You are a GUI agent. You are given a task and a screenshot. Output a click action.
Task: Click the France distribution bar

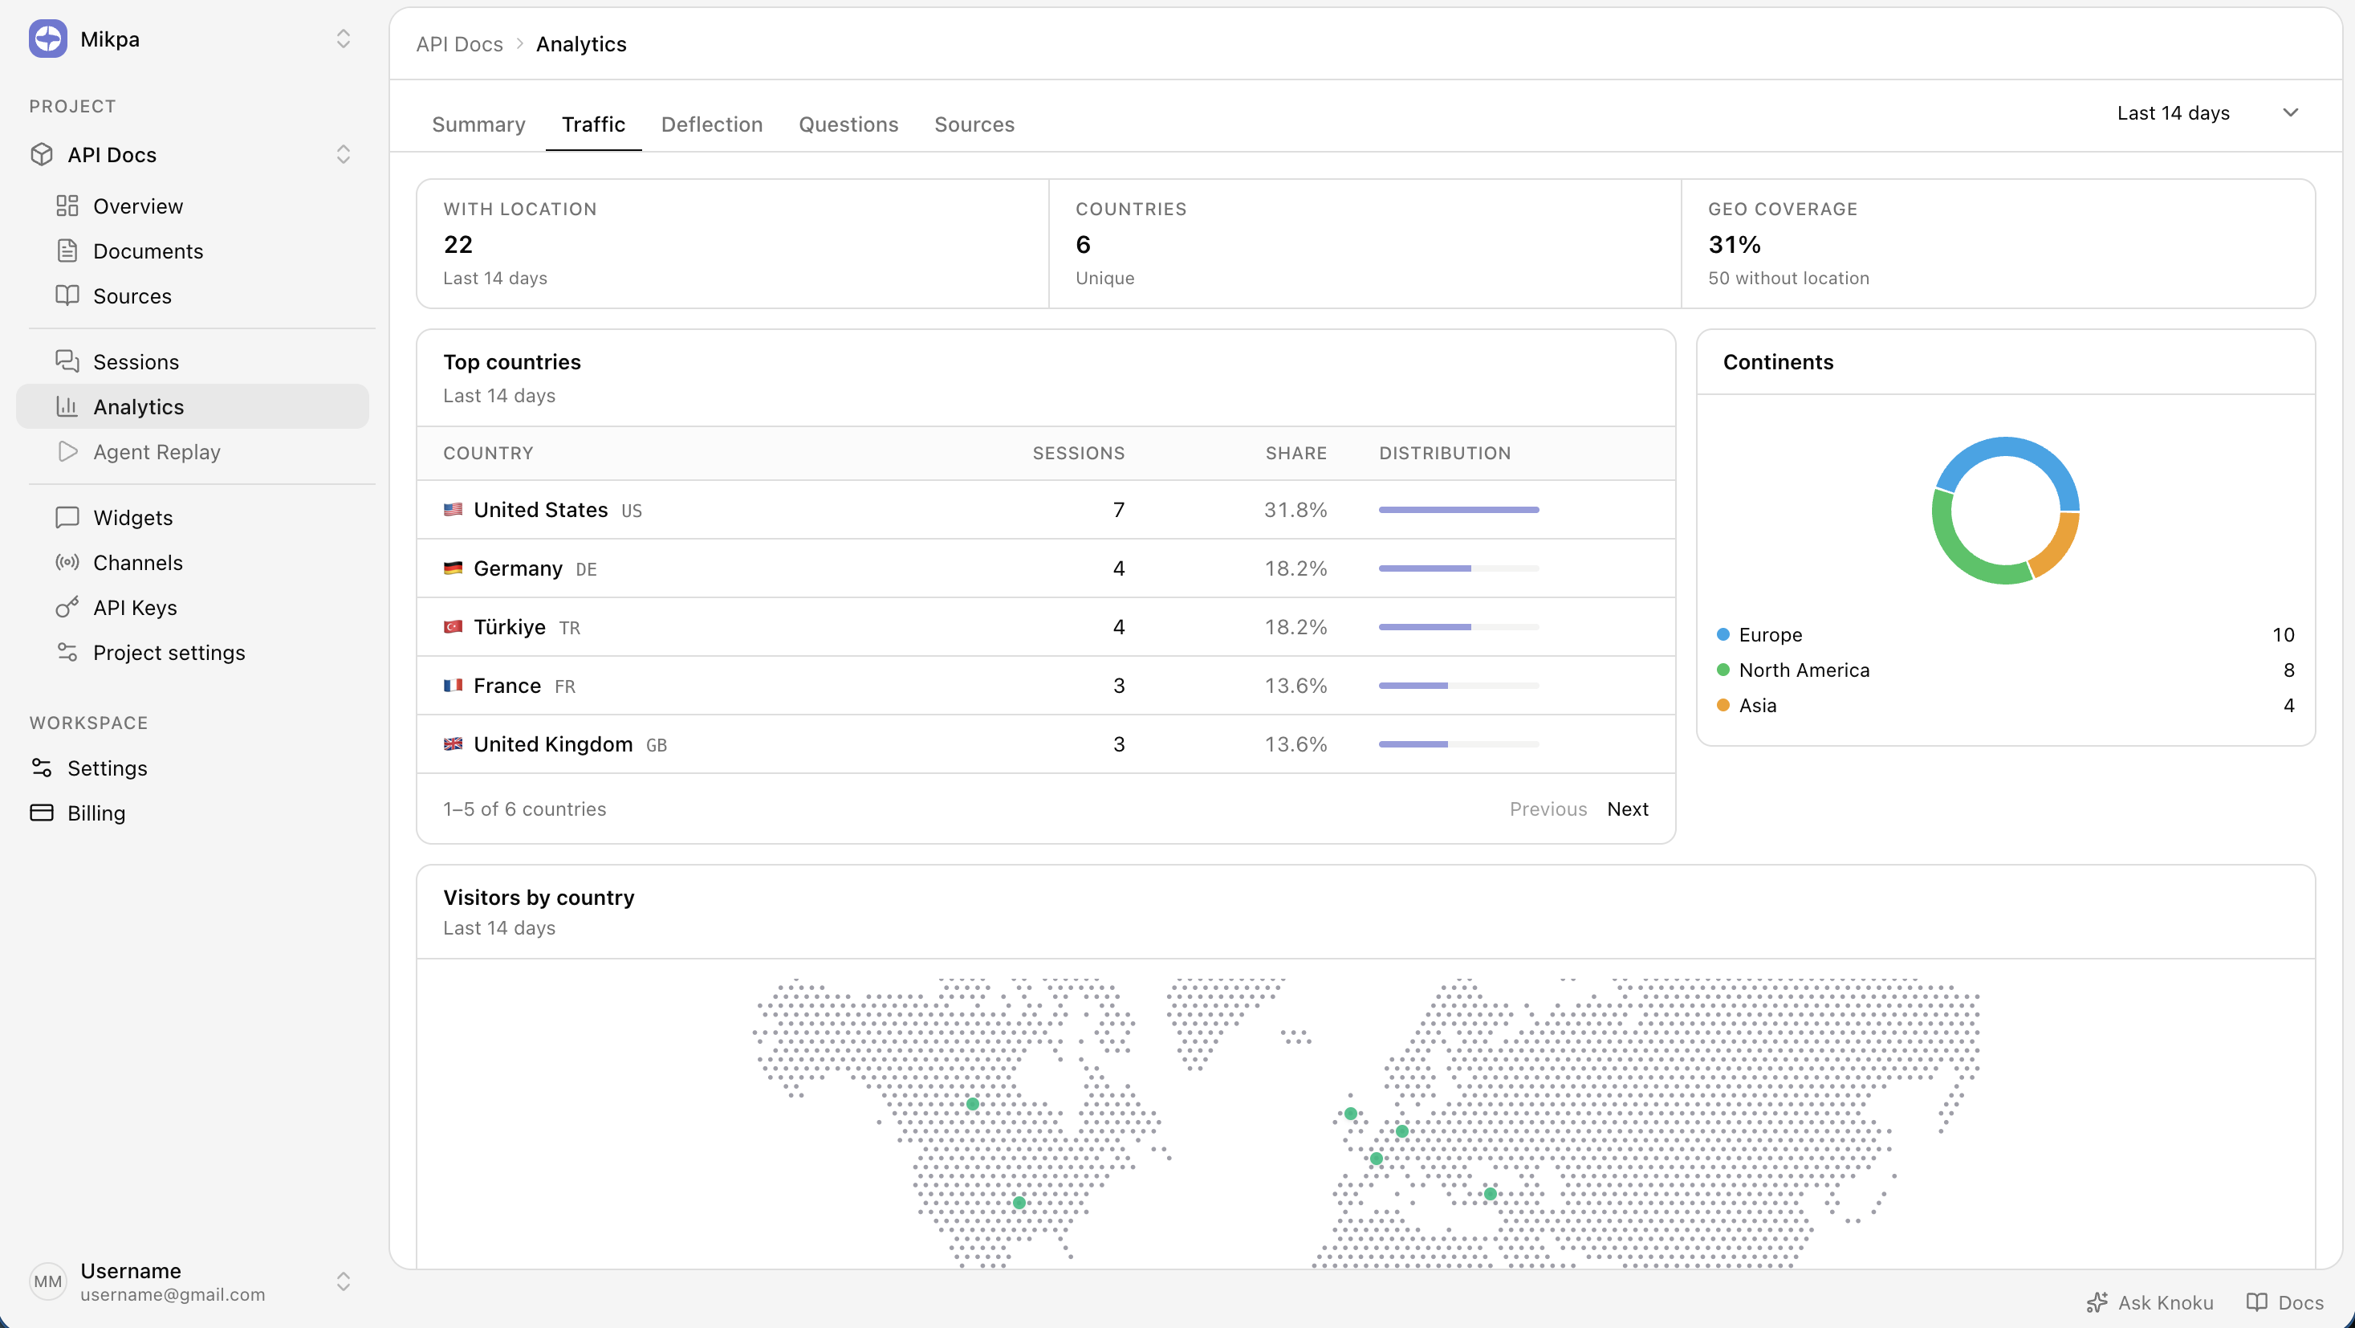[1458, 685]
